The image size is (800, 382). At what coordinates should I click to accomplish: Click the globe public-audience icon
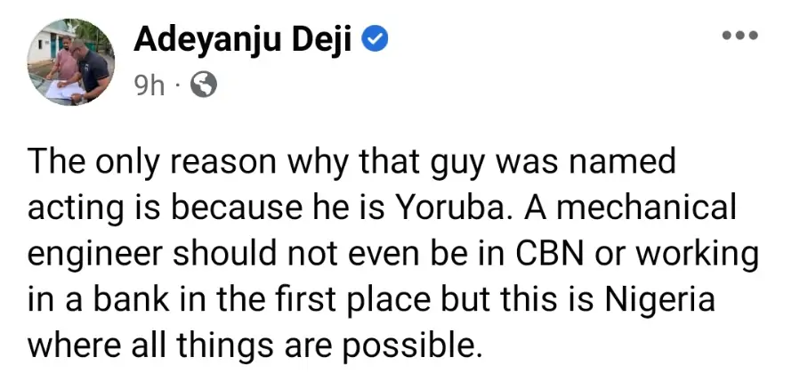click(x=204, y=85)
